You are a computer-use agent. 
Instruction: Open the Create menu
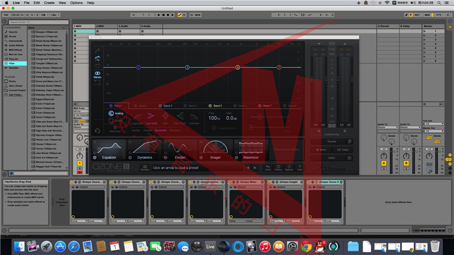[49, 2]
